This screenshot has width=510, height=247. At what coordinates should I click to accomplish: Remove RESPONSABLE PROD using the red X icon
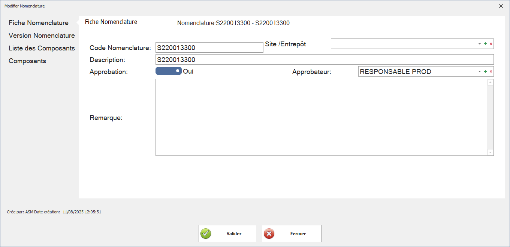[x=491, y=71]
